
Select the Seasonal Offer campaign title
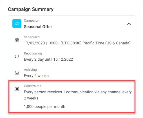[38, 27]
